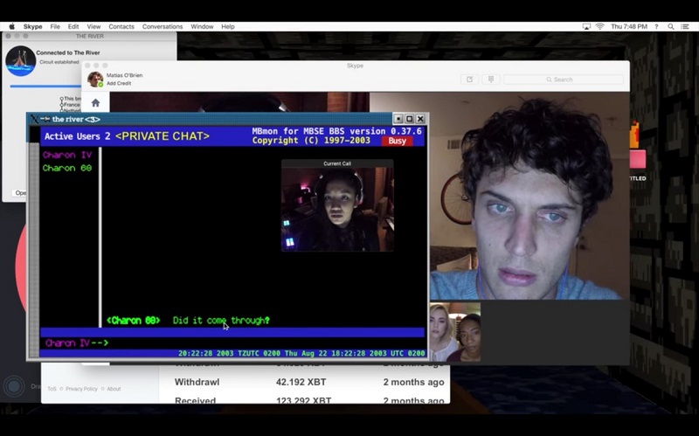Click the Current Call video thumbnail
This screenshot has width=699, height=436.
337,205
